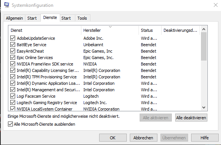Toggle Intel(R) Dynamic Application Loader checkbox
This screenshot has width=221, height=145.
tap(13, 83)
